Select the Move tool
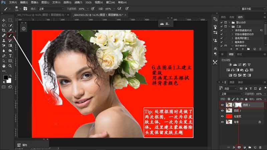 tap(4, 20)
